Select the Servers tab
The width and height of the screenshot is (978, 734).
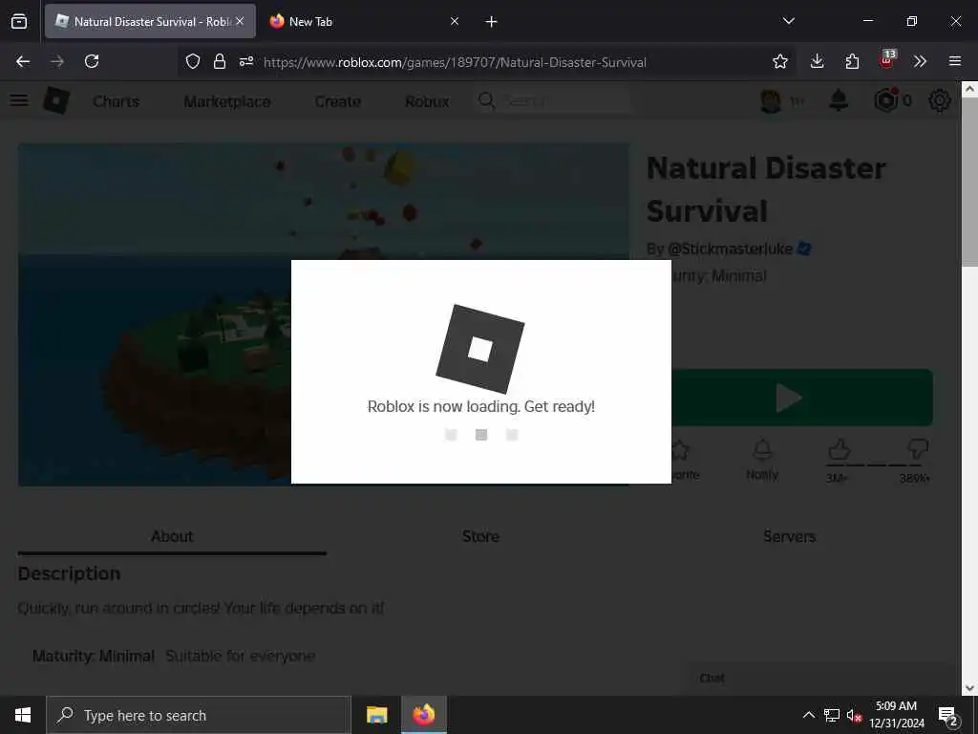[x=790, y=537]
